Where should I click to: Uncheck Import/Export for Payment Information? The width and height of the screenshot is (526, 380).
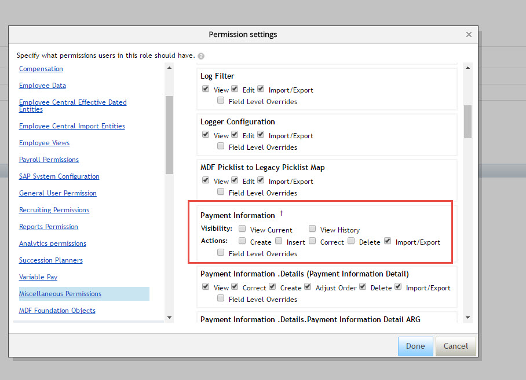(x=388, y=241)
